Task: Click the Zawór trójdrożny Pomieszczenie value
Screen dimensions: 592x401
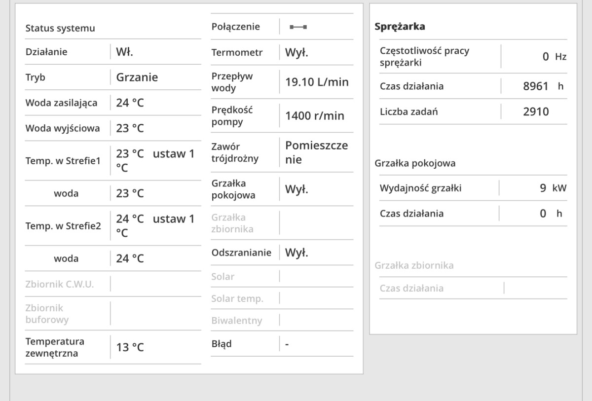Action: click(x=316, y=153)
